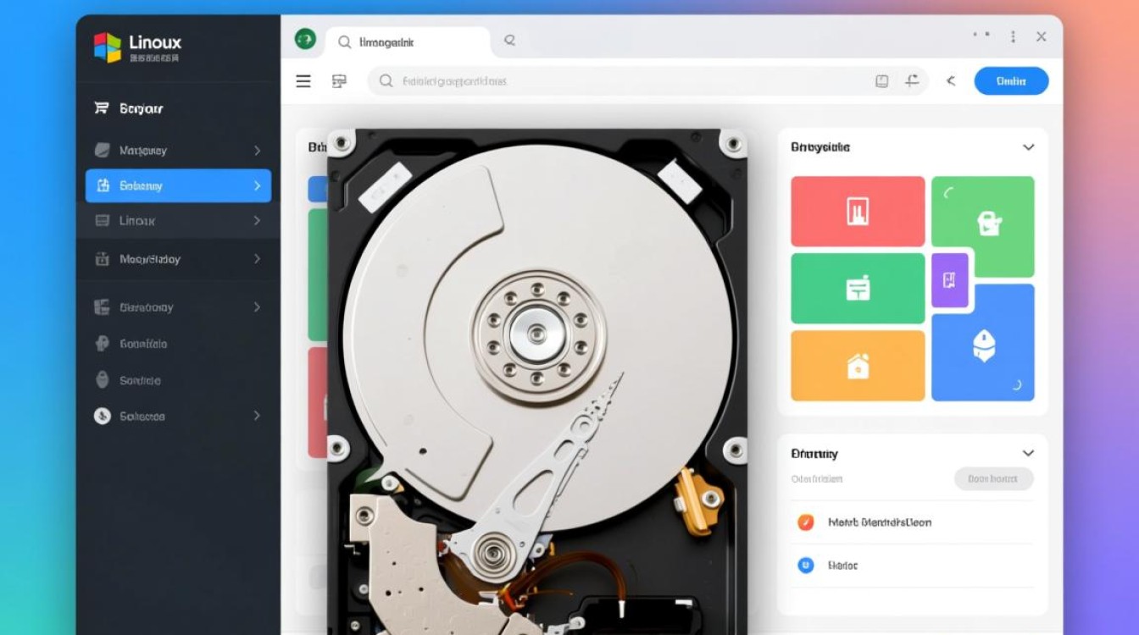
Task: Switch to the highlighted blue sidebar entry
Action: (x=169, y=185)
